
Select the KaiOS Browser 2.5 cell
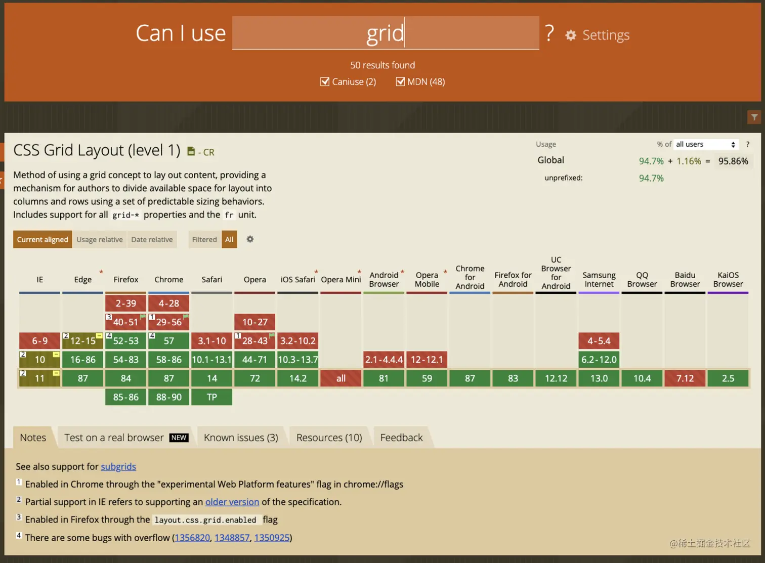[728, 378]
